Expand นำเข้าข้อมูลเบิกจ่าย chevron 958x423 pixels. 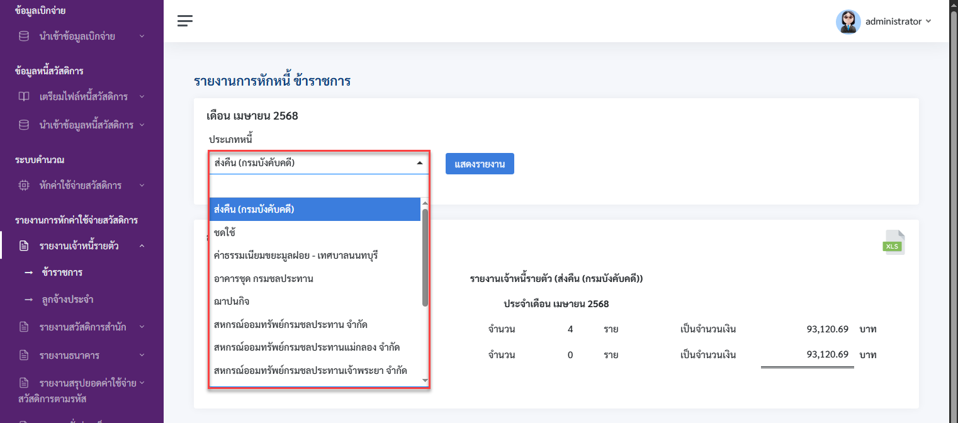142,36
